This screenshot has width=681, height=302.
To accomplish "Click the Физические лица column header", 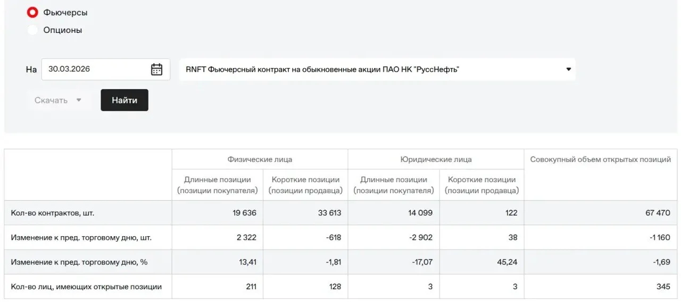I will click(260, 159).
